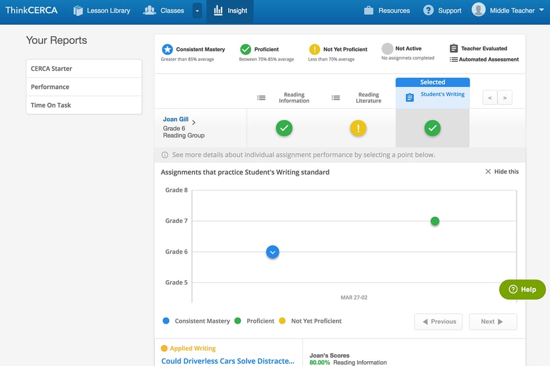Image resolution: width=550 pixels, height=366 pixels.
Task: Select the Student's Writing column header
Action: point(442,94)
